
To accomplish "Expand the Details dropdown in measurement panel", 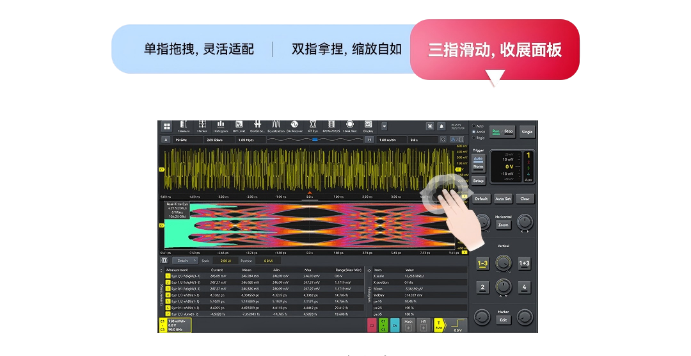I will tap(184, 261).
